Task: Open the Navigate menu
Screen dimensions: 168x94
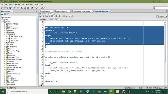Action: 17,4
